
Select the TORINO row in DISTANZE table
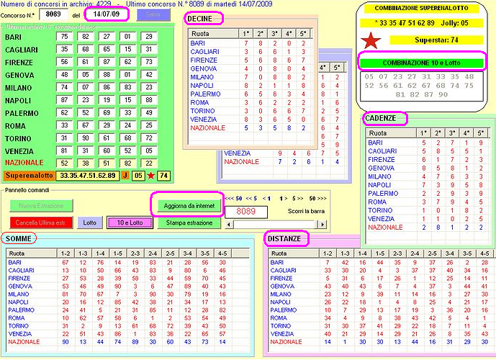381,326
